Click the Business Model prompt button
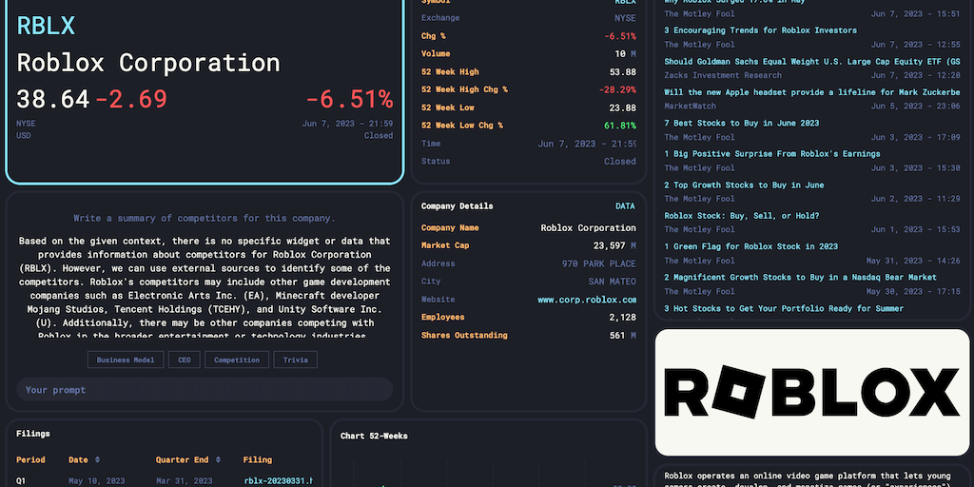The image size is (974, 487). pos(126,360)
